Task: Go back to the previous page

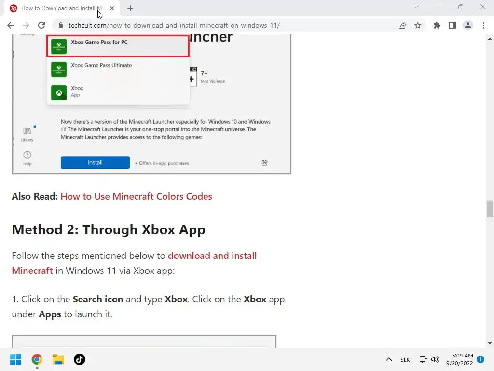Action: coord(11,25)
